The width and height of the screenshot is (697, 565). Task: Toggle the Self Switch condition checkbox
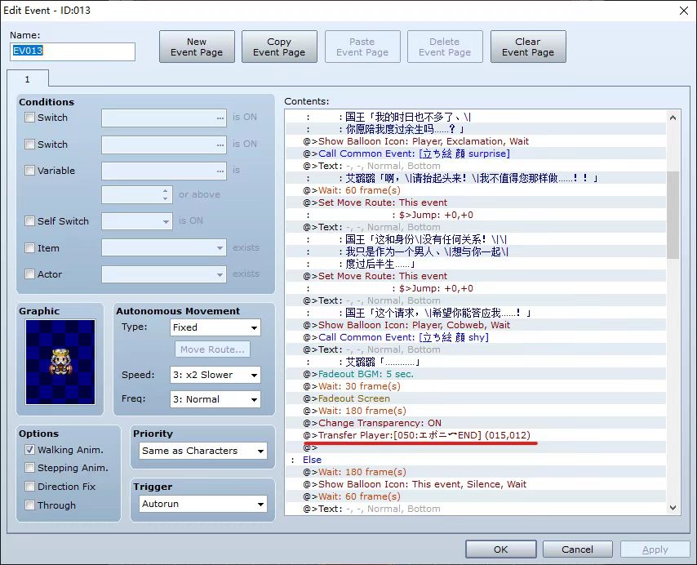click(29, 221)
